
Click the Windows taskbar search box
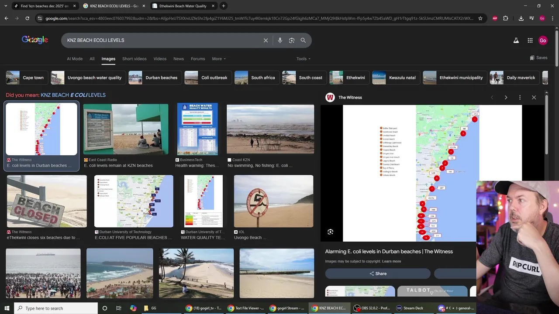click(x=56, y=308)
